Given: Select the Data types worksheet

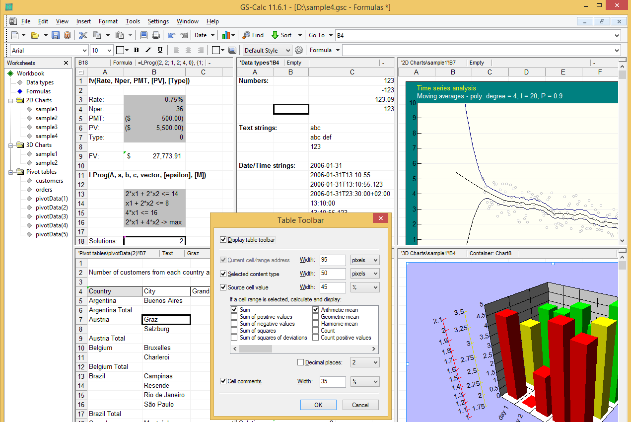Looking at the screenshot, I should pyautogui.click(x=40, y=82).
